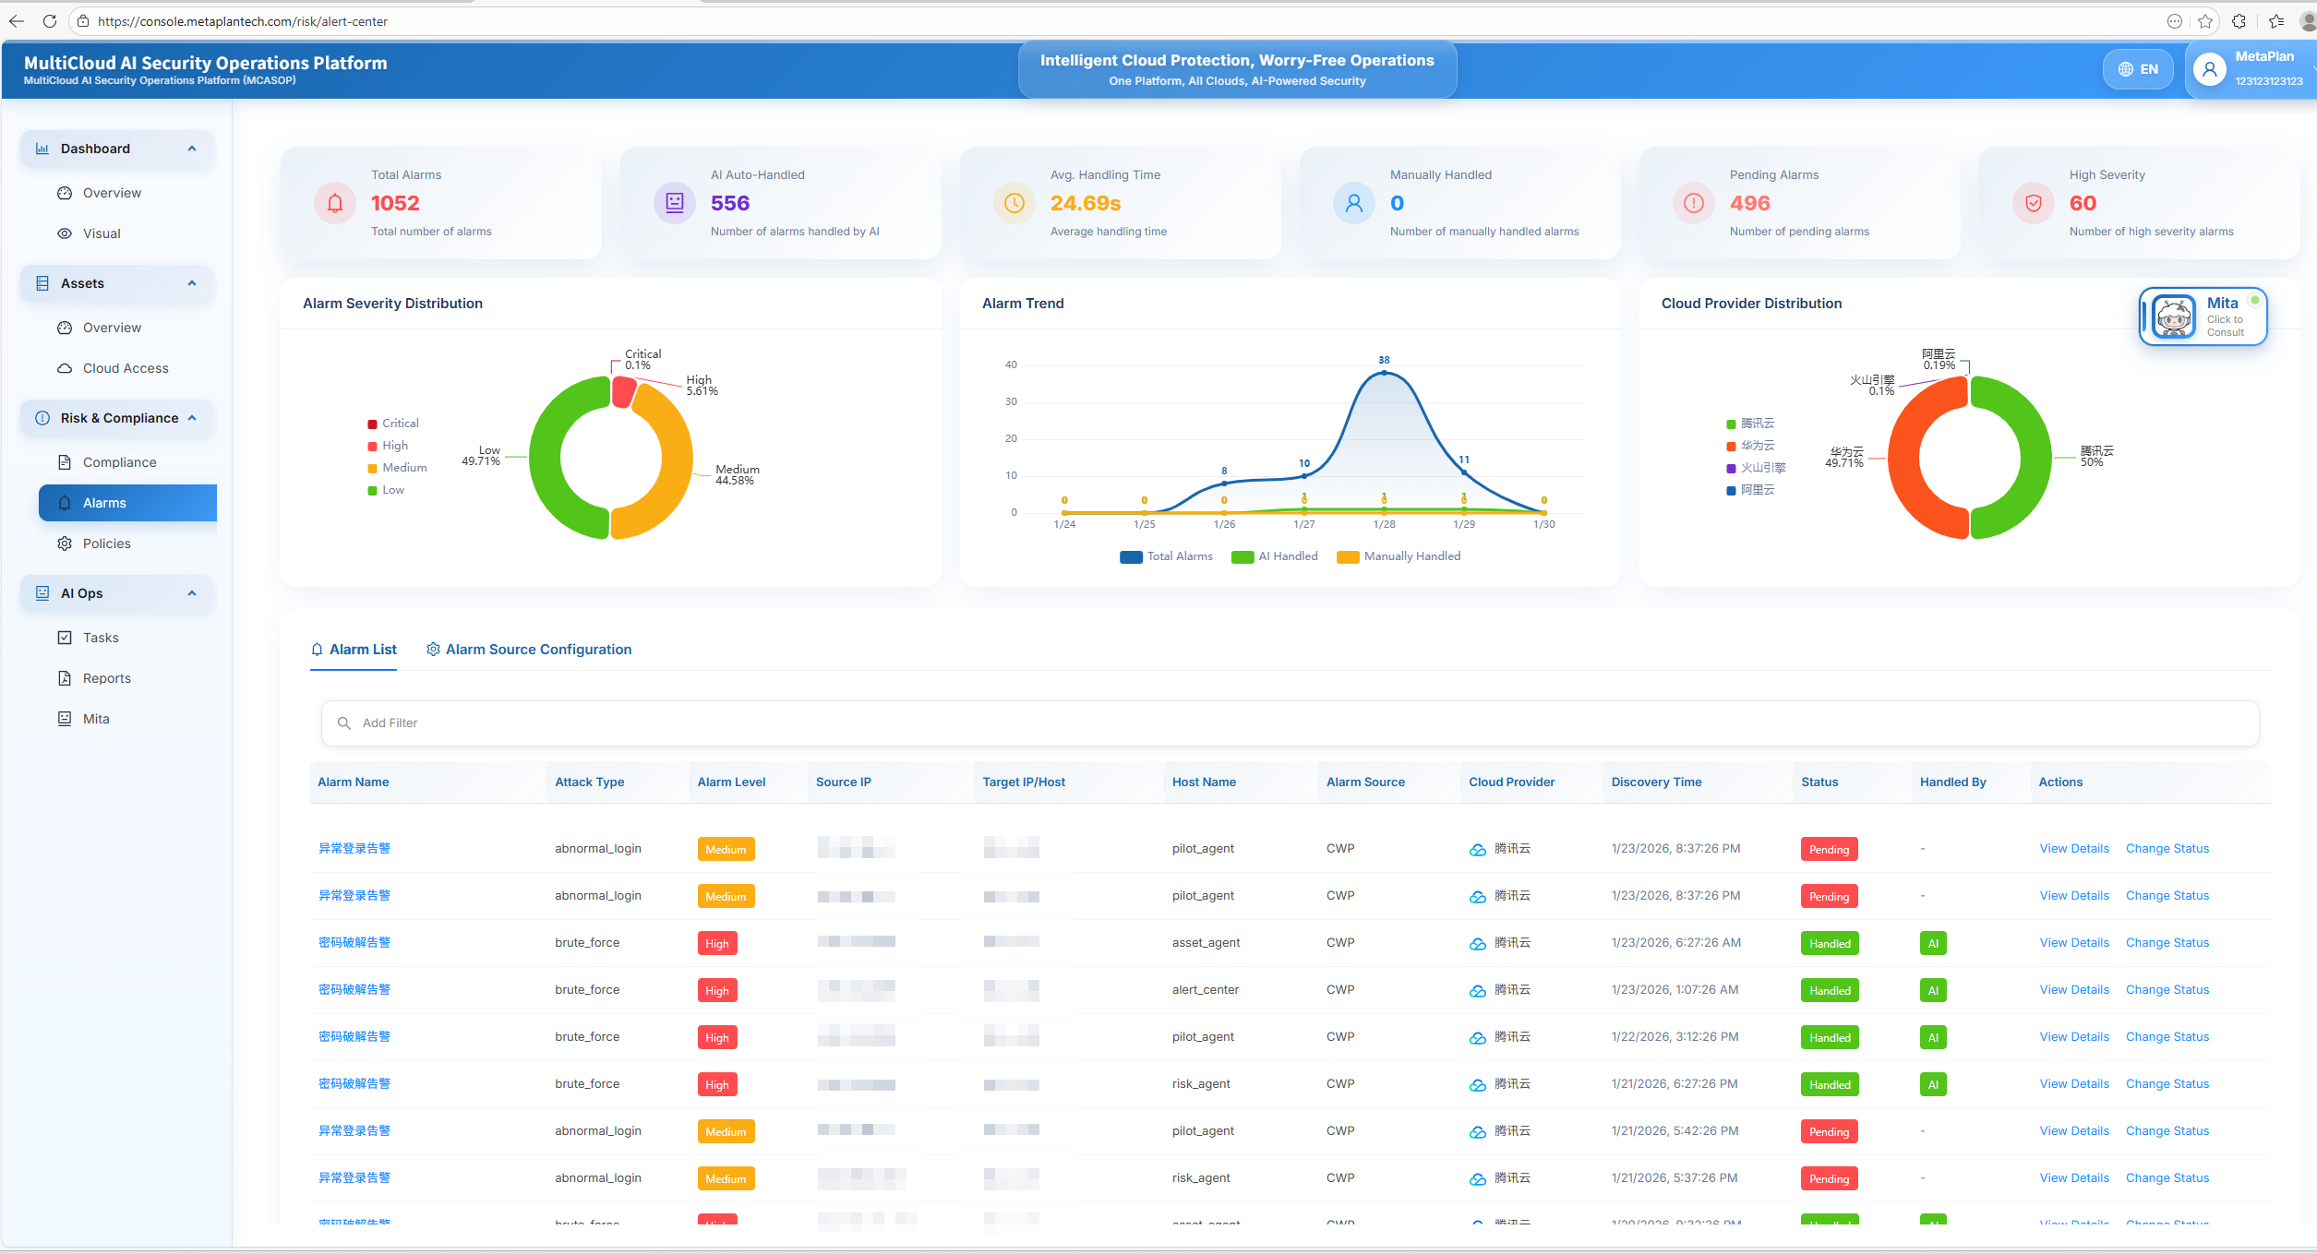The height and width of the screenshot is (1254, 2317).
Task: Select the Policies gear icon
Action: [65, 543]
